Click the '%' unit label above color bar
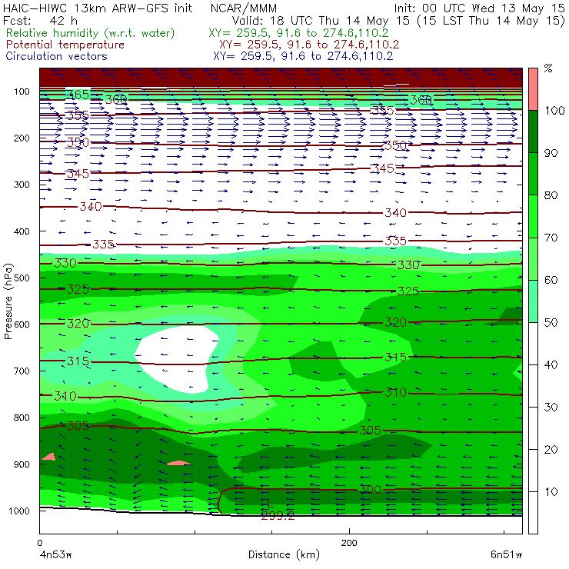Screen dimensions: 569x569 coord(548,68)
